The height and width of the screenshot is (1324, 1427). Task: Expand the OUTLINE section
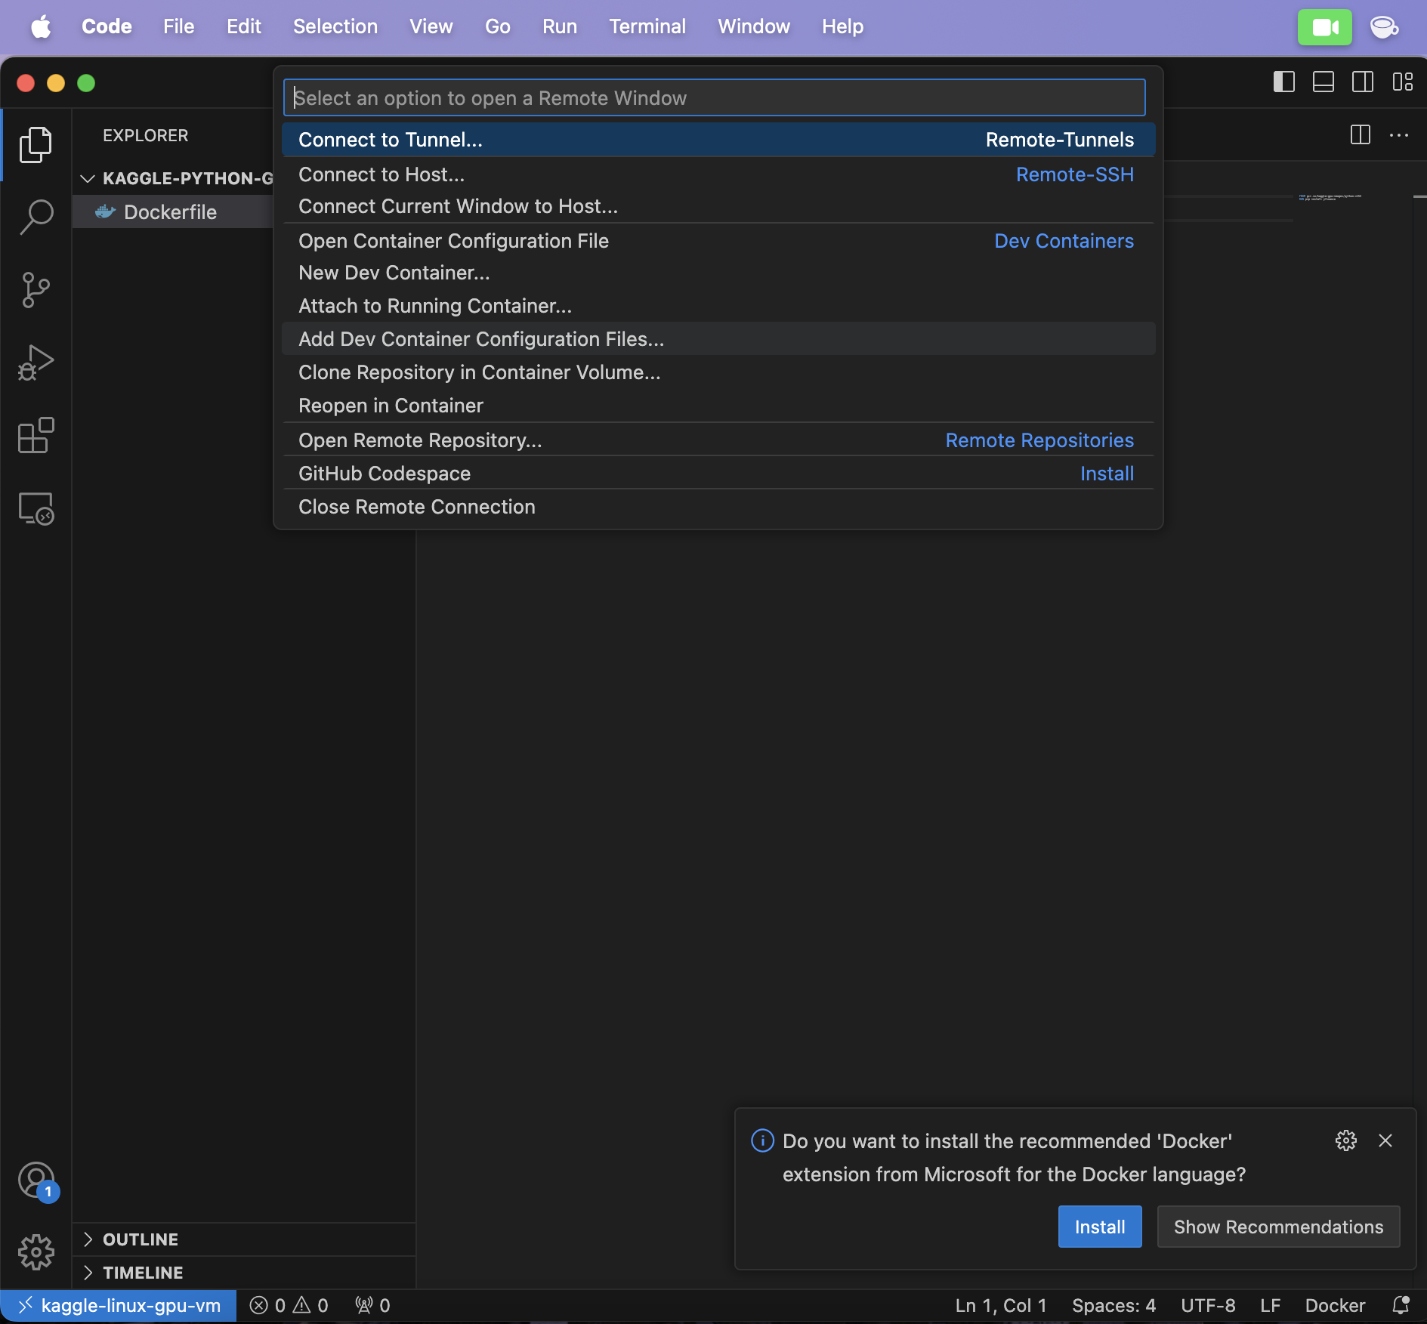[x=245, y=1239]
